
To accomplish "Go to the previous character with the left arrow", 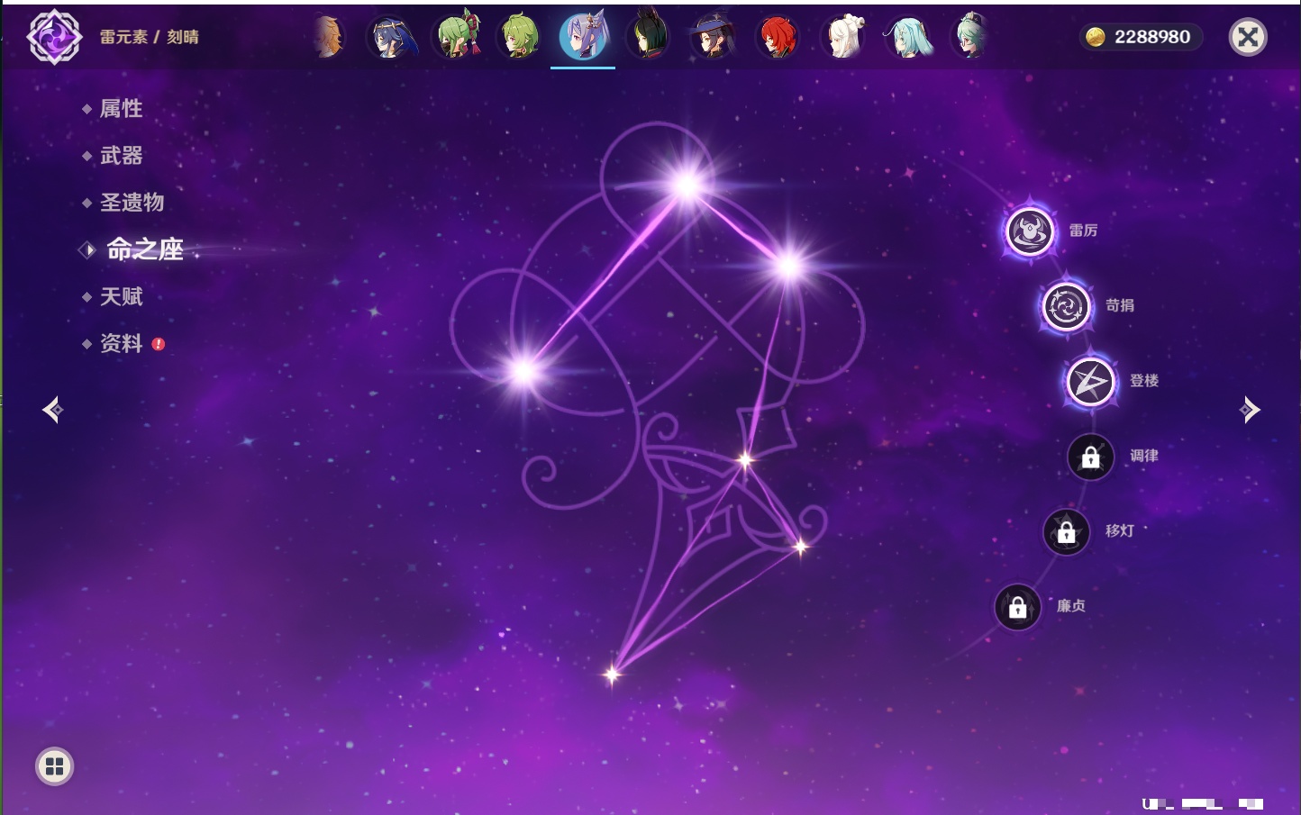I will pyautogui.click(x=52, y=410).
